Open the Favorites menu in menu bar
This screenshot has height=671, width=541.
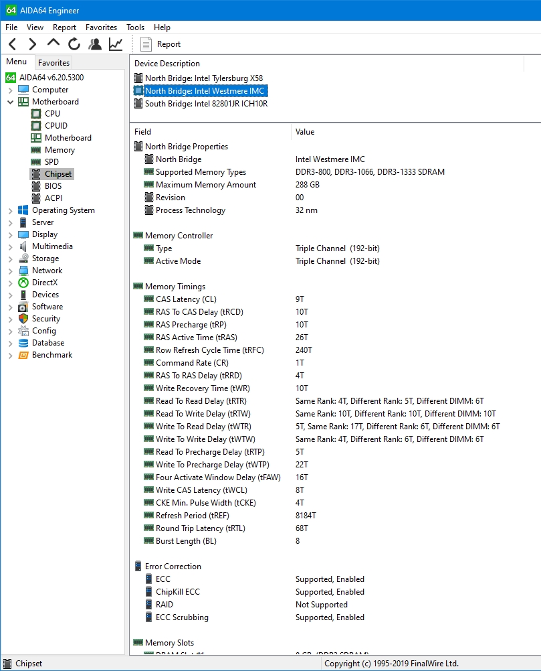coord(101,27)
